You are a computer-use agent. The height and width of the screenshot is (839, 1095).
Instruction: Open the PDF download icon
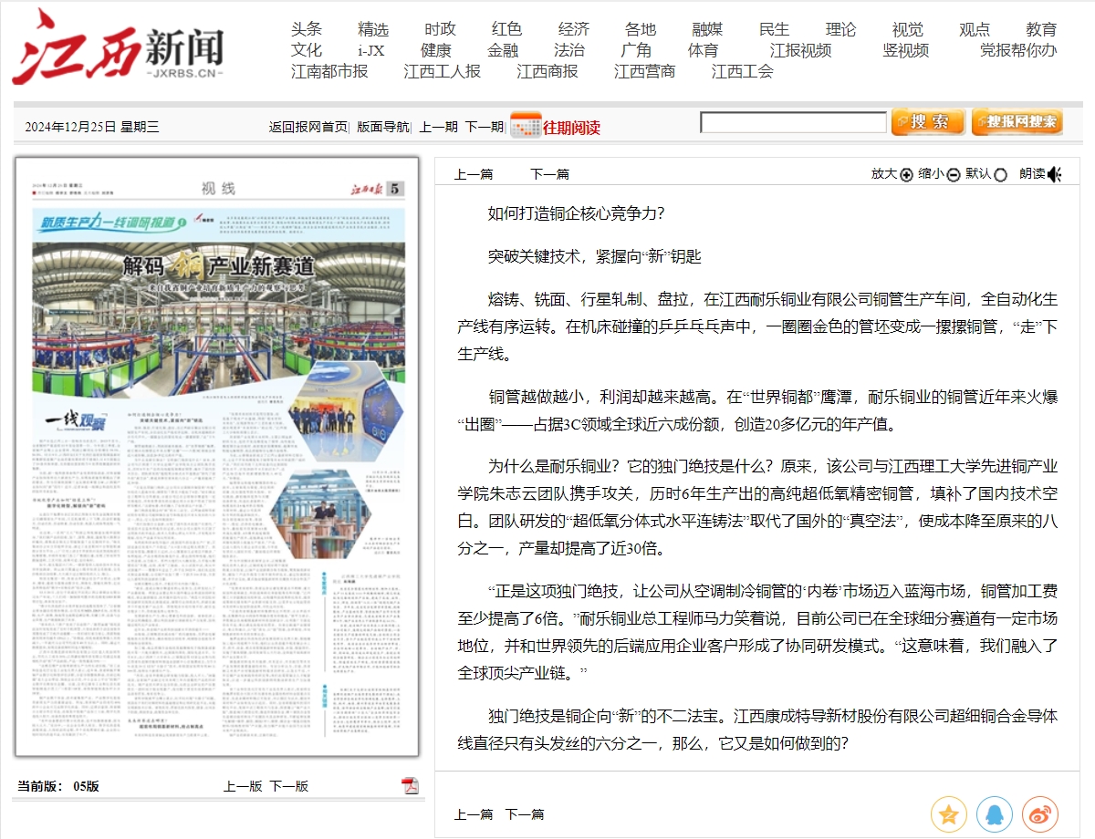[x=411, y=786]
